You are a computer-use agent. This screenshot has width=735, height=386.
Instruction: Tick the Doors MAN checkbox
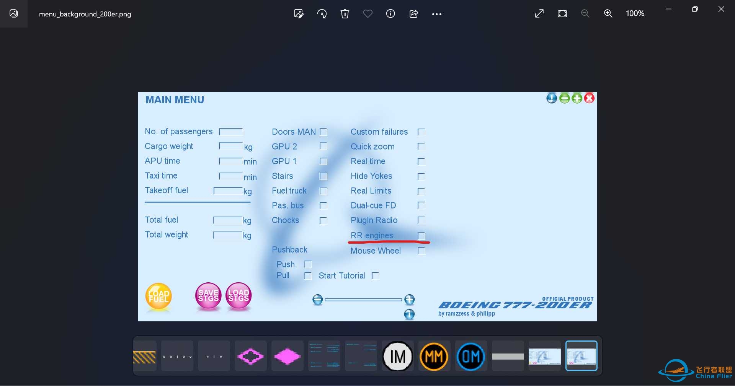click(x=323, y=132)
